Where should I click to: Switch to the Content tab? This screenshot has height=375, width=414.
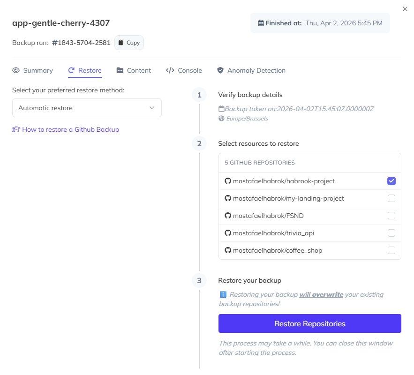(x=138, y=70)
